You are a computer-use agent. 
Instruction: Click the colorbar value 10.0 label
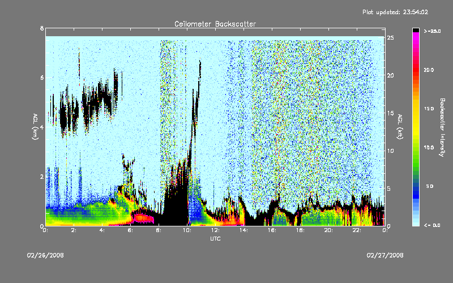click(x=429, y=147)
